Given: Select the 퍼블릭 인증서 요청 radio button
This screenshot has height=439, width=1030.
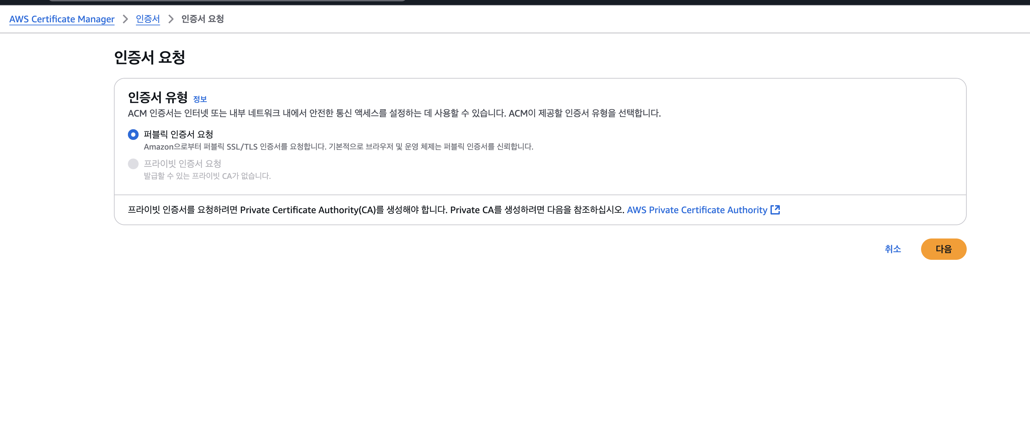Looking at the screenshot, I should click(133, 134).
